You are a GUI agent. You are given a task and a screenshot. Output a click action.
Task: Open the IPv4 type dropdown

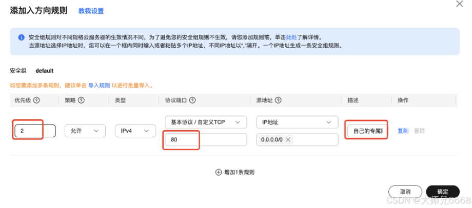click(135, 131)
